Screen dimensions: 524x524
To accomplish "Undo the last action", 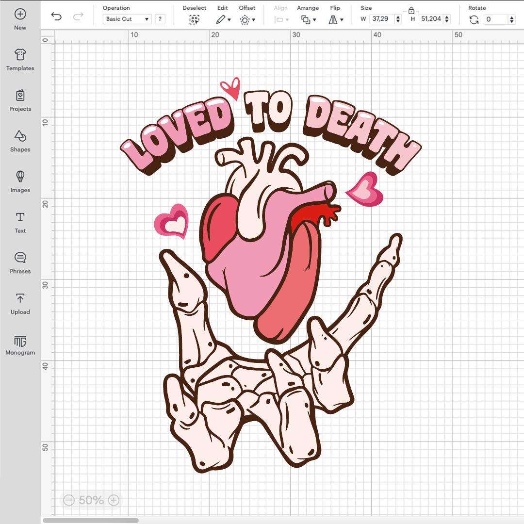I will click(x=56, y=16).
